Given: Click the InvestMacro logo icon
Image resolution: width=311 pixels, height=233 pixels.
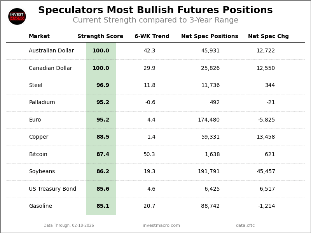Looking at the screenshot, I should pyautogui.click(x=17, y=16).
